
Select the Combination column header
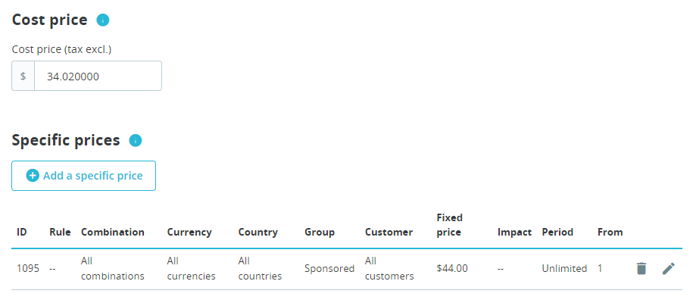pos(112,232)
